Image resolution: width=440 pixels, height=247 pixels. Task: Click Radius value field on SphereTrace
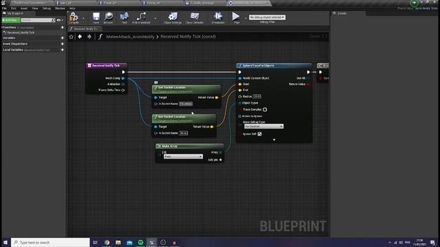[256, 96]
